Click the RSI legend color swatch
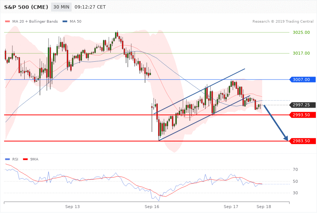Screen dimensions: 317x214 (x=7, y=159)
